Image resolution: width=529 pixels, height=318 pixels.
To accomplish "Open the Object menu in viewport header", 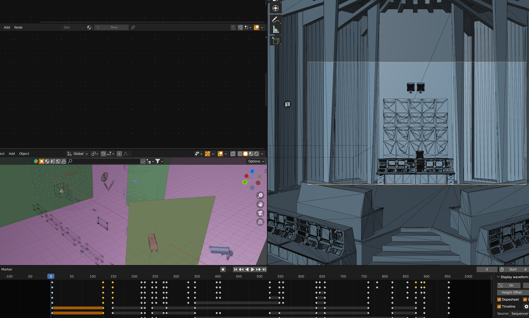I will coord(24,154).
